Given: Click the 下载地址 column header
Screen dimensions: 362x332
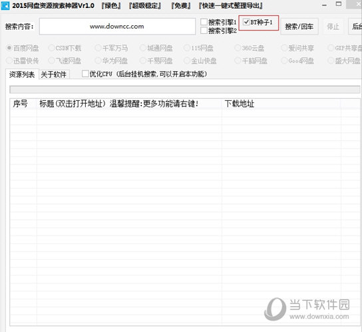Looking at the screenshot, I should (281, 104).
